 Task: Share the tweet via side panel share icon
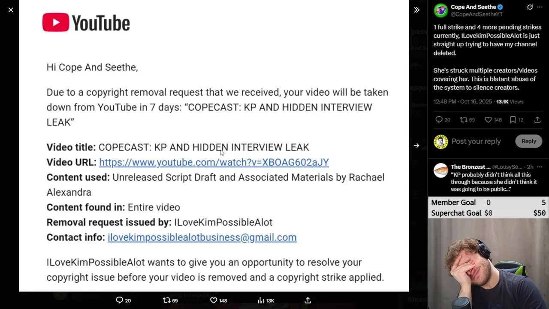click(x=537, y=120)
